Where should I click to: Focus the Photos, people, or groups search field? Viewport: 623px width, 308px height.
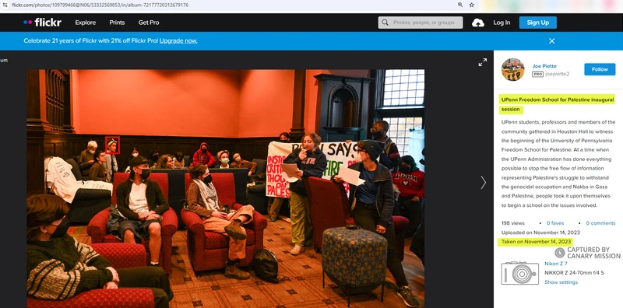(421, 23)
